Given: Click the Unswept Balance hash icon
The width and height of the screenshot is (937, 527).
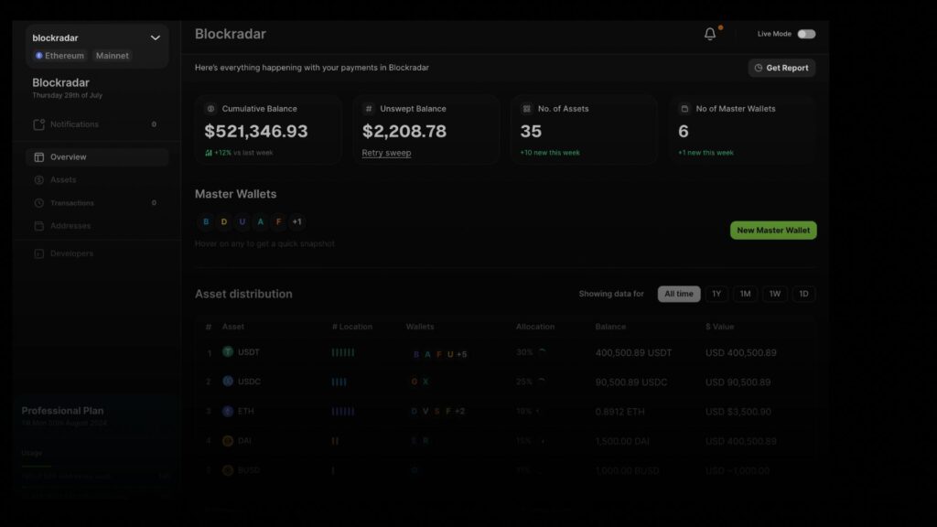Looking at the screenshot, I should tap(369, 109).
